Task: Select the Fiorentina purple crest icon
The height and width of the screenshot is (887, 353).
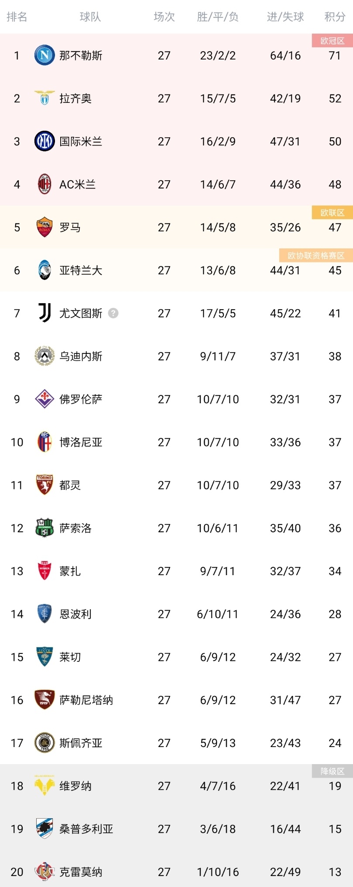Action: tap(45, 399)
